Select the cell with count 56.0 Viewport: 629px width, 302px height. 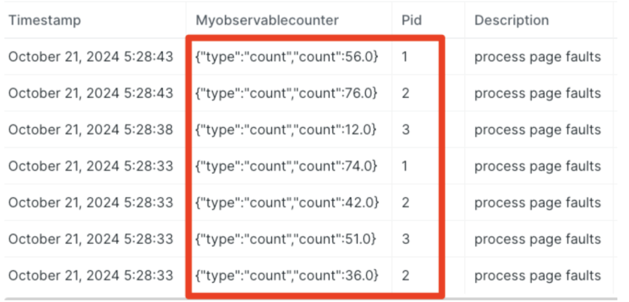point(287,57)
